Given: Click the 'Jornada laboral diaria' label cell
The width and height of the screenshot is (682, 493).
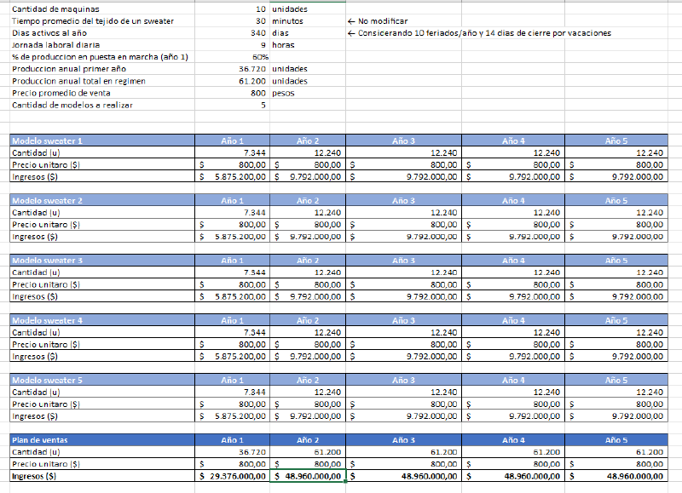Looking at the screenshot, I should 102,45.
